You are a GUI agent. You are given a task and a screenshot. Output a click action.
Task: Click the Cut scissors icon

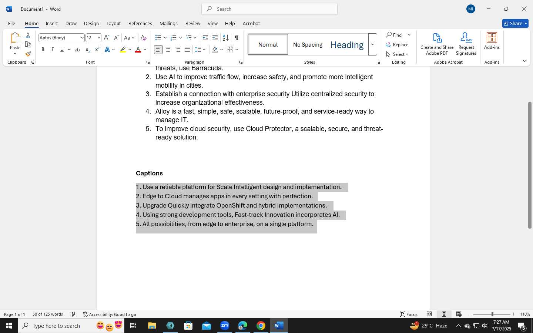[x=28, y=35]
